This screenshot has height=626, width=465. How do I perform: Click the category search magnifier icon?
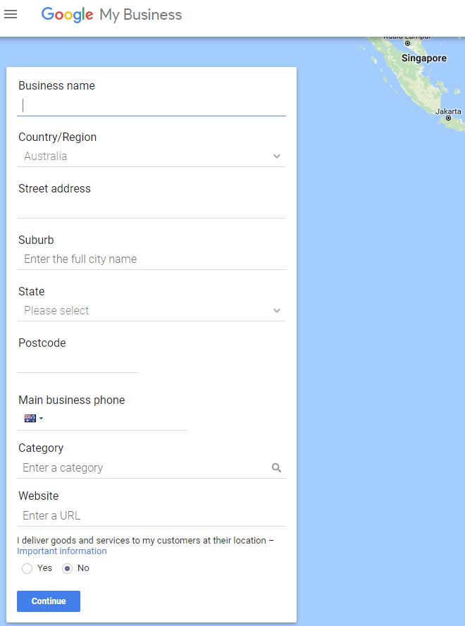[x=276, y=467]
